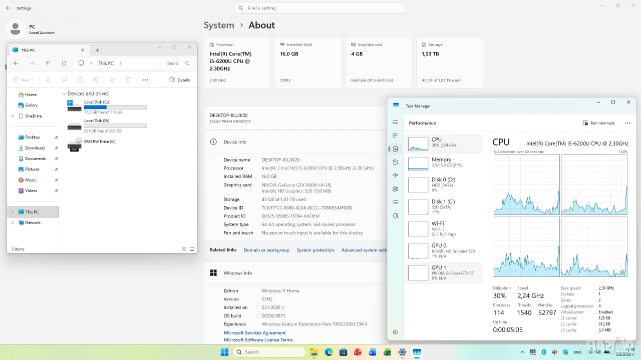
Task: Select GPU 1 NVIDIA GeForce entry
Action: tap(444, 272)
